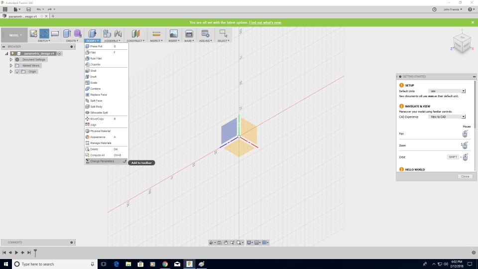Open the job status clock icon

click(x=434, y=9)
